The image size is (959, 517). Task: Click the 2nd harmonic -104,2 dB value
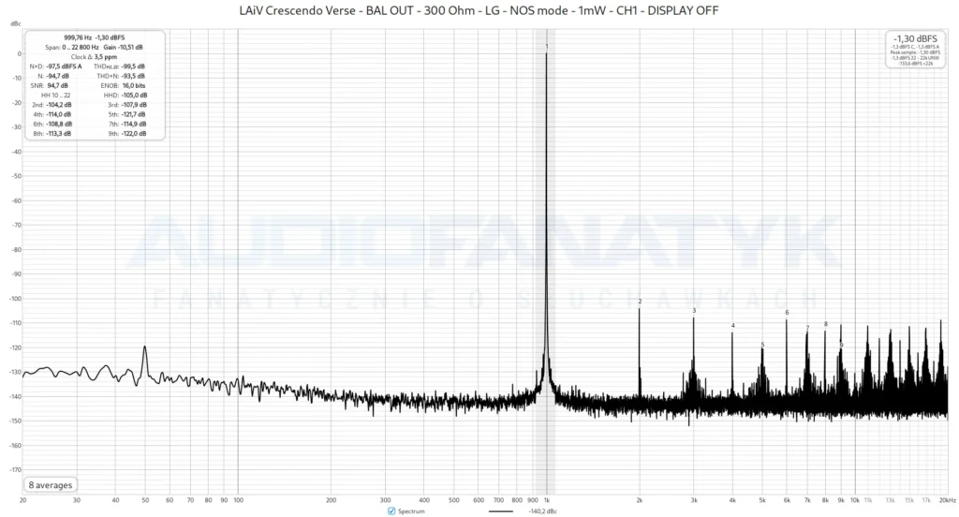[59, 105]
